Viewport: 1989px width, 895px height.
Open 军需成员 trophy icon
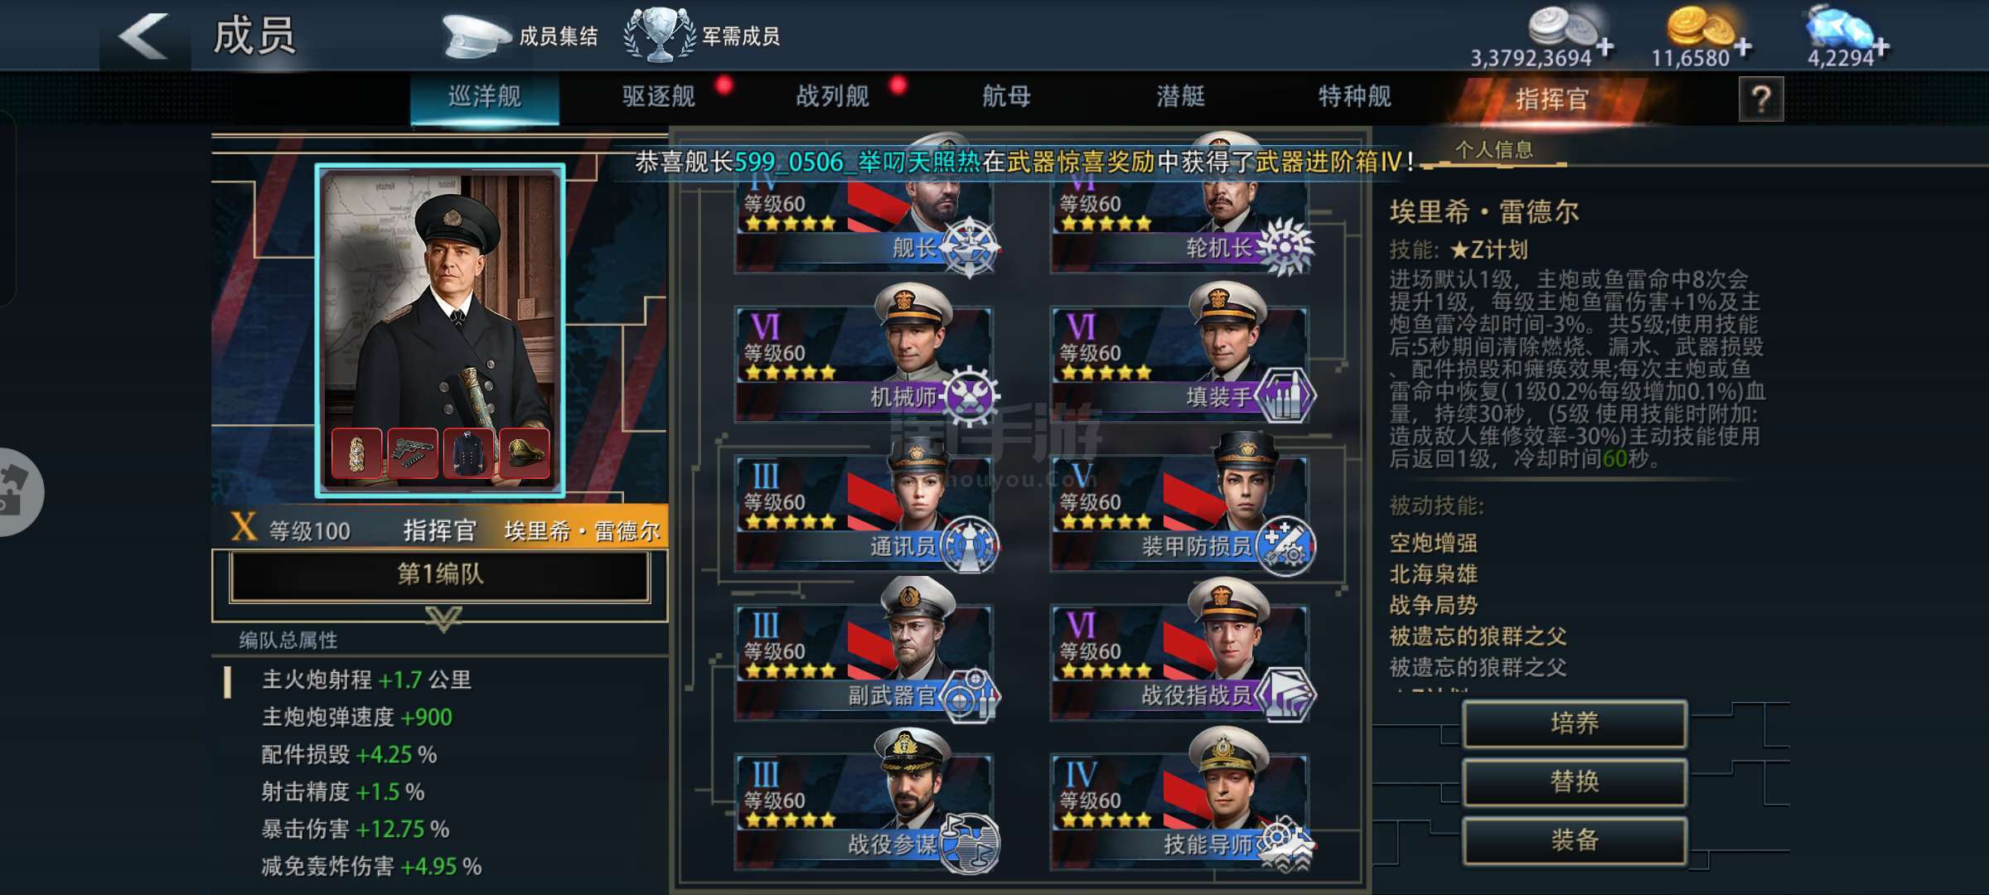[659, 35]
